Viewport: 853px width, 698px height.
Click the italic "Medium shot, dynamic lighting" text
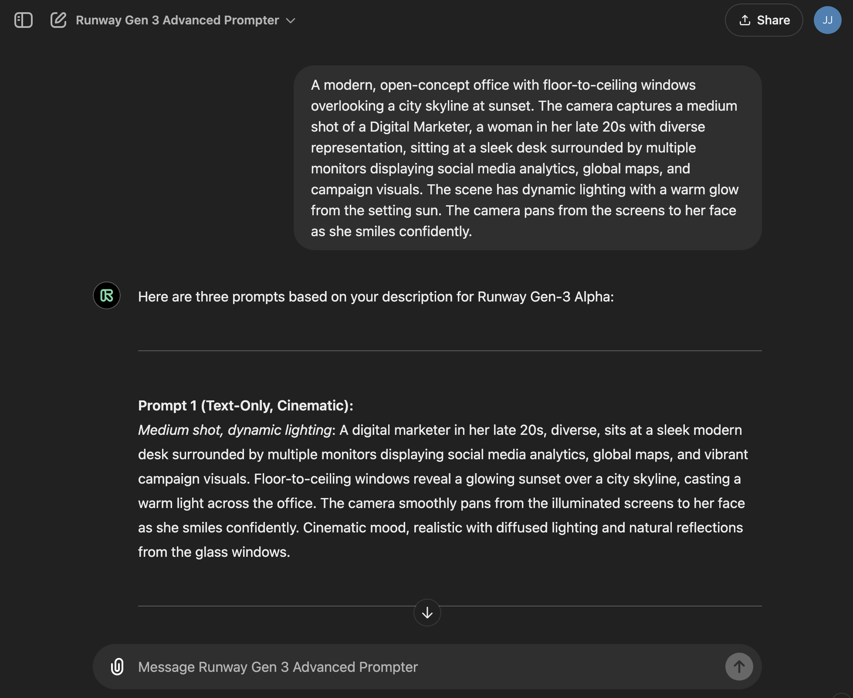tap(235, 430)
